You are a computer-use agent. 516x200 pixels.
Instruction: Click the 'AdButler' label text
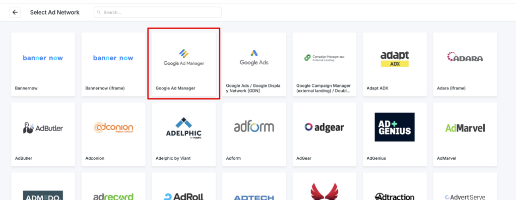(24, 158)
